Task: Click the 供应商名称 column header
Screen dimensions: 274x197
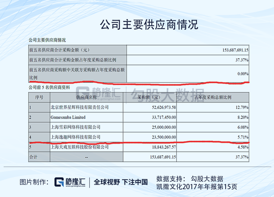Action: pyautogui.click(x=87, y=98)
